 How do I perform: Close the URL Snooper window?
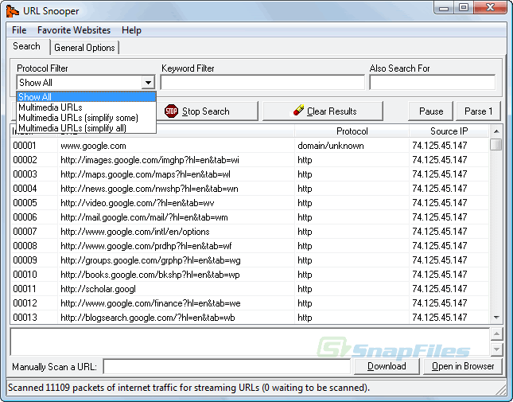point(490,7)
